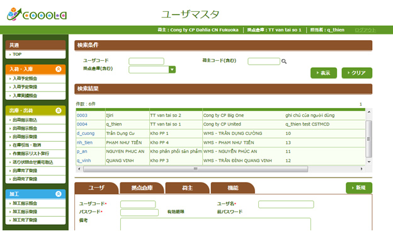
Task: Switch to the 荷主 tab
Action: 187,188
